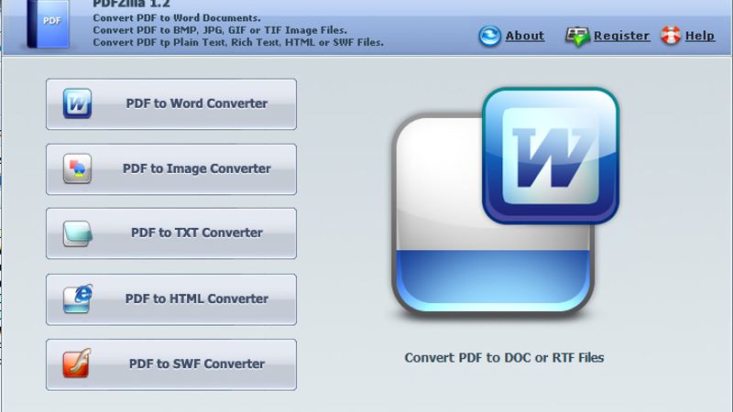The height and width of the screenshot is (412, 733).
Task: Click the Internet Explorer icon on PDF to HTML button
Action: tap(78, 298)
